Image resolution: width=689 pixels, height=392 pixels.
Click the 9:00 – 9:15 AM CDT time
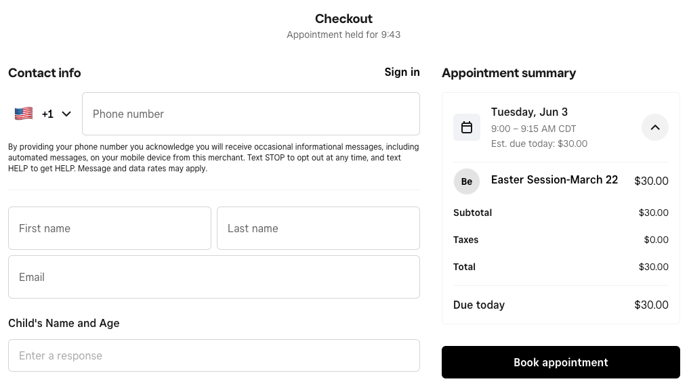(534, 129)
